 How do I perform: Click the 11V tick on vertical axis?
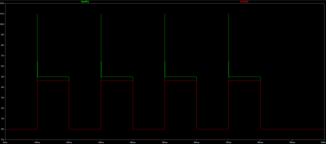pyautogui.click(x=2, y=14)
